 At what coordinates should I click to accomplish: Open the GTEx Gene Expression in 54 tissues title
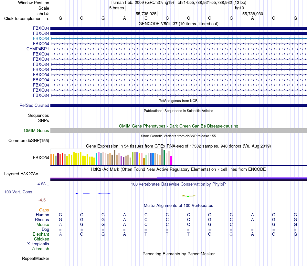(178, 146)
